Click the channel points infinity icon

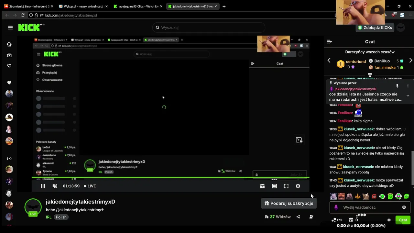pyautogui.click(x=340, y=220)
